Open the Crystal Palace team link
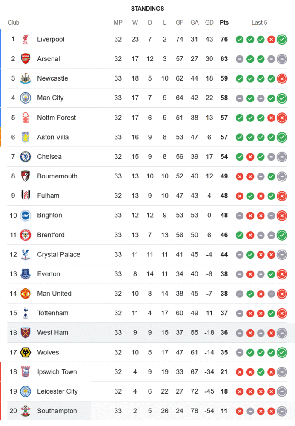 pos(58,254)
